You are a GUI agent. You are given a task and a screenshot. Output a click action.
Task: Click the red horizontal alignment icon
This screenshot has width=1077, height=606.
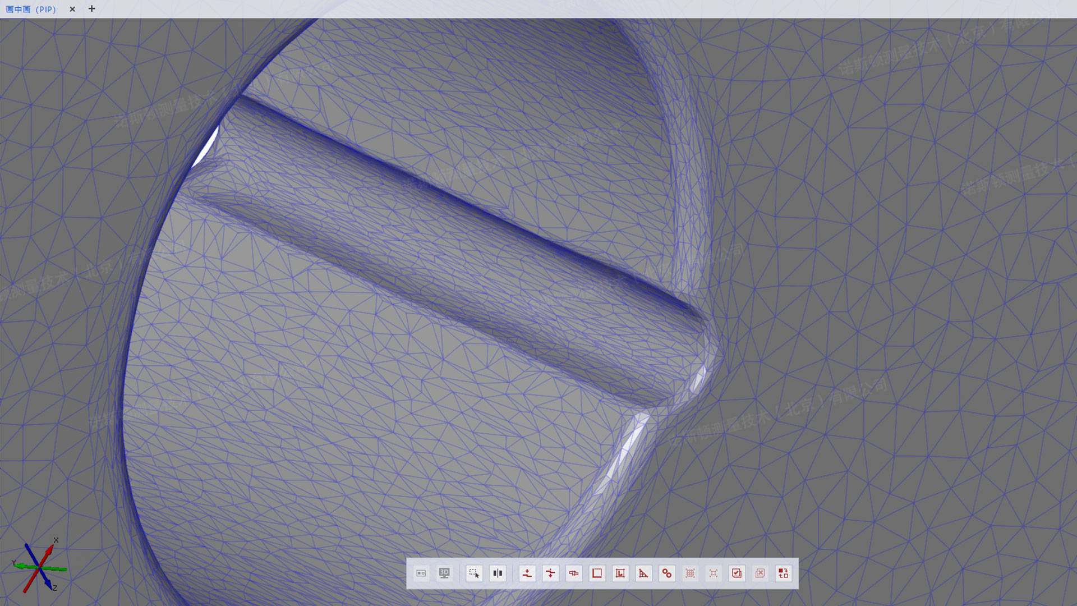pyautogui.click(x=574, y=573)
